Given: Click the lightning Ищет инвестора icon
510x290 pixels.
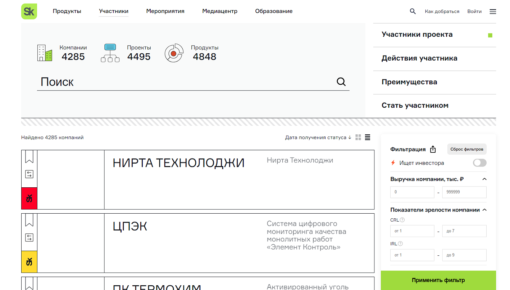Looking at the screenshot, I should click(393, 163).
